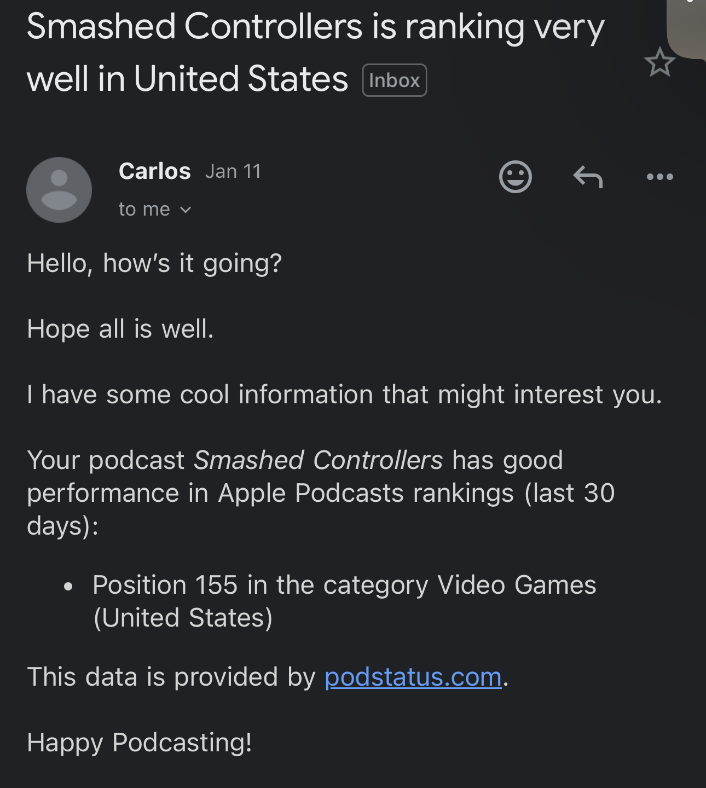Expand recipient details chevron beside 'to me'
This screenshot has width=706, height=788.
coord(186,210)
